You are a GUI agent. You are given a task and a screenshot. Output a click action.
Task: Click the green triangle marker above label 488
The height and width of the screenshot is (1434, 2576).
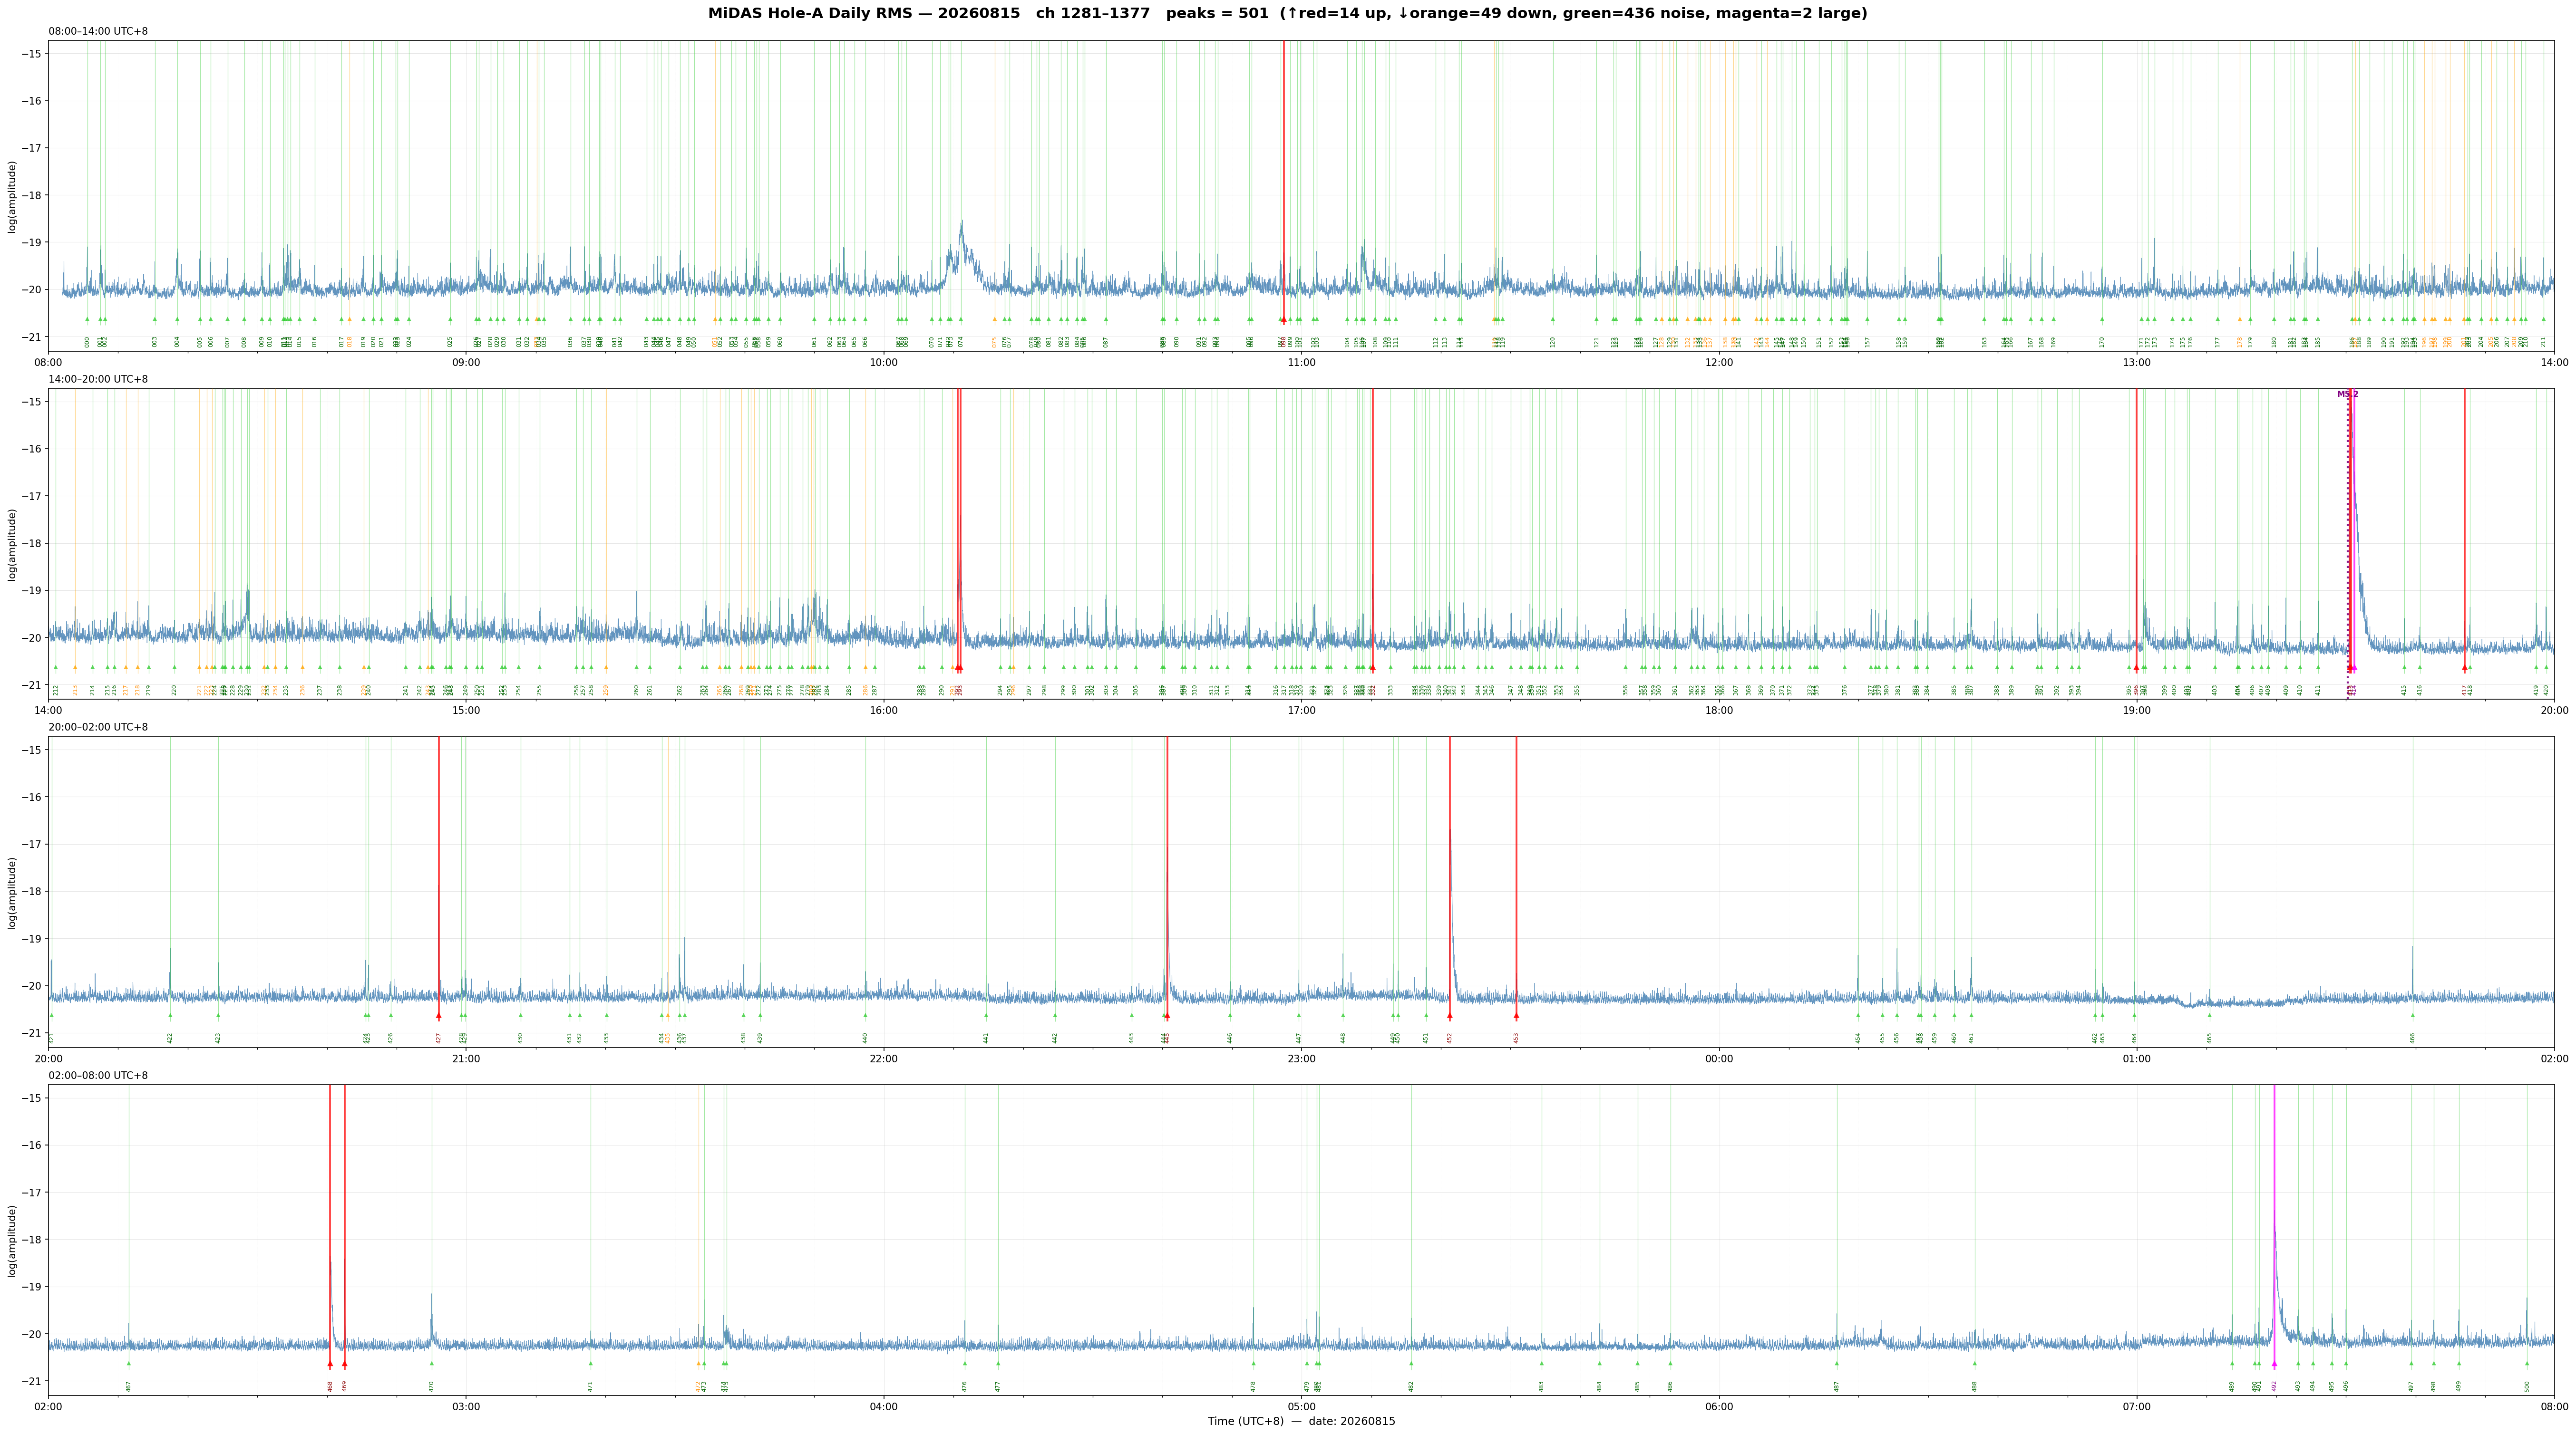[x=1975, y=1363]
